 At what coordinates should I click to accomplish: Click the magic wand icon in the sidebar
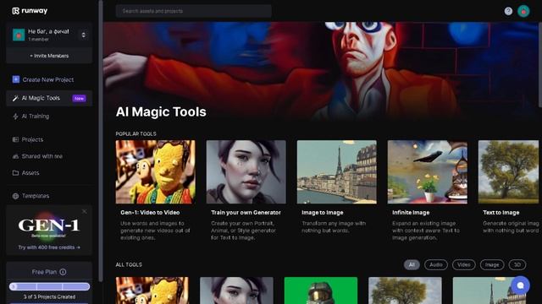tap(15, 98)
